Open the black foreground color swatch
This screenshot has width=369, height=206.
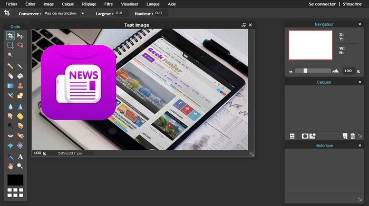click(15, 180)
